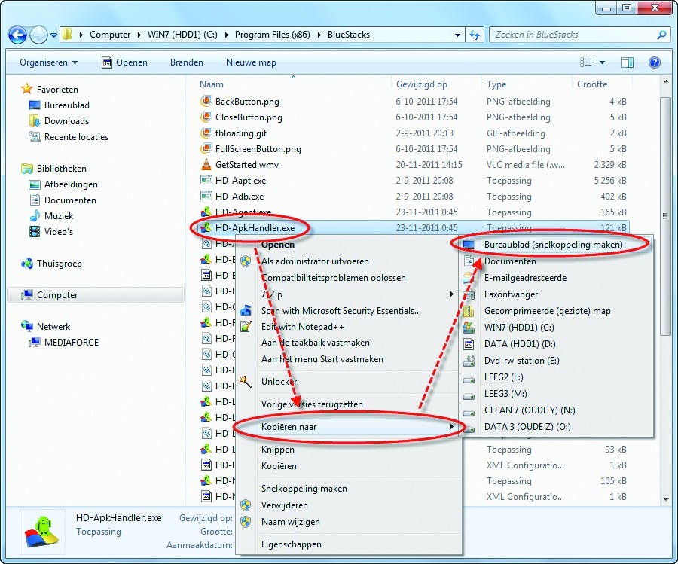
Task: Choose Verwijderen in the context menu
Action: point(285,505)
